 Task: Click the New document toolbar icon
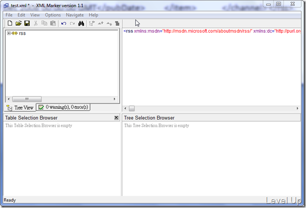click(10, 23)
